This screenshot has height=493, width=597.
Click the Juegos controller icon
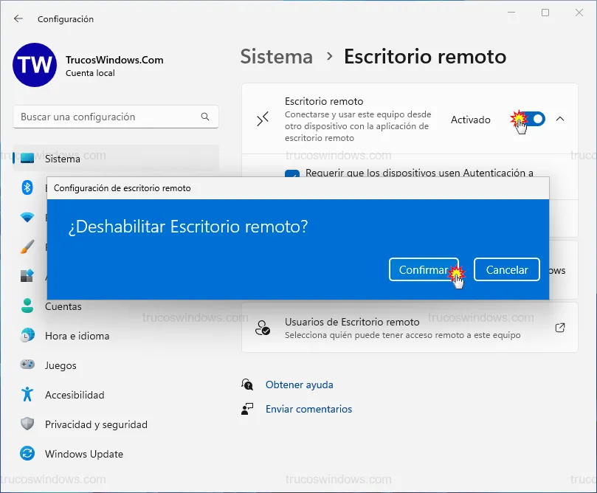(27, 365)
